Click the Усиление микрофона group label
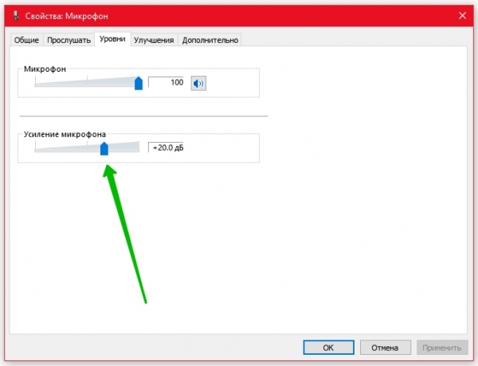The width and height of the screenshot is (478, 366). (x=65, y=134)
